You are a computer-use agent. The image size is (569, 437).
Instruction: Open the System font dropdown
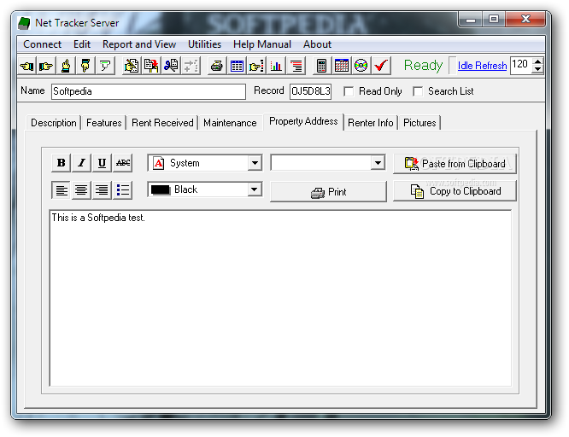[255, 163]
